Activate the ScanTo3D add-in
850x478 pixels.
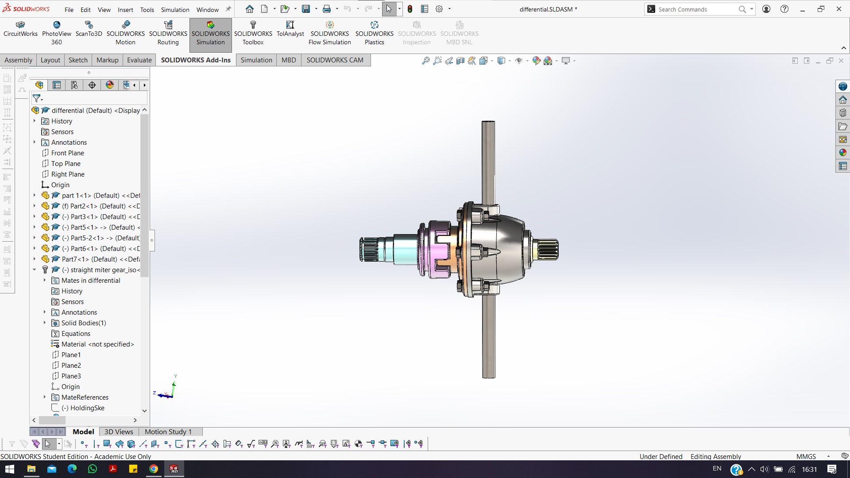click(89, 29)
